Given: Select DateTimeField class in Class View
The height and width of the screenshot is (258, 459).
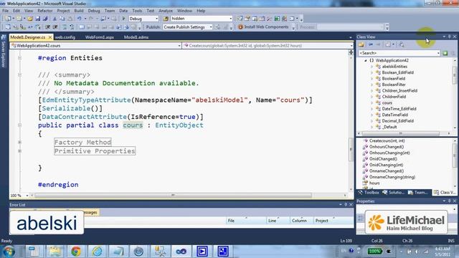Looking at the screenshot, I should click(x=394, y=115).
